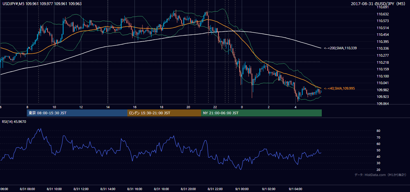Viewport: 410px width, 192px height.
Task: Click the 110.041 price axis label
Action: [383, 83]
